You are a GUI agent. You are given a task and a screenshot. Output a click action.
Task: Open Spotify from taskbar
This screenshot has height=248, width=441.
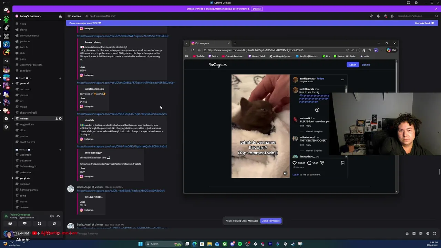tap(240, 244)
